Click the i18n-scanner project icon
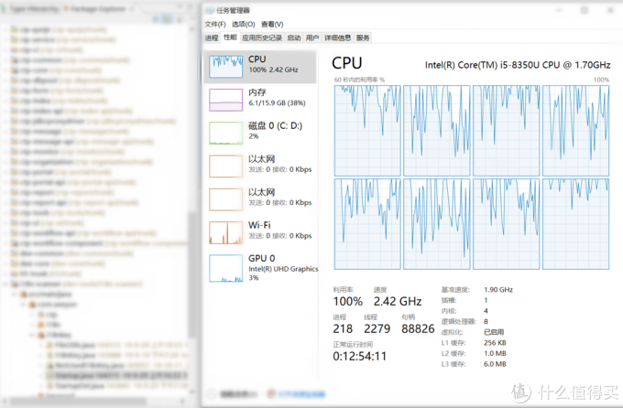 click(x=15, y=284)
